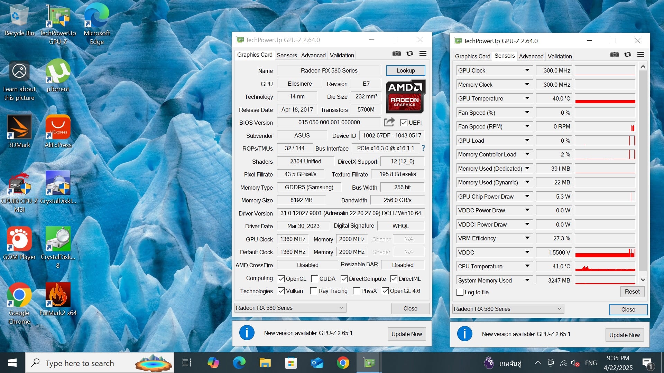Expand GPU Temperature sensor dropdown arrow
Viewport: 664px width, 373px height.
point(527,98)
